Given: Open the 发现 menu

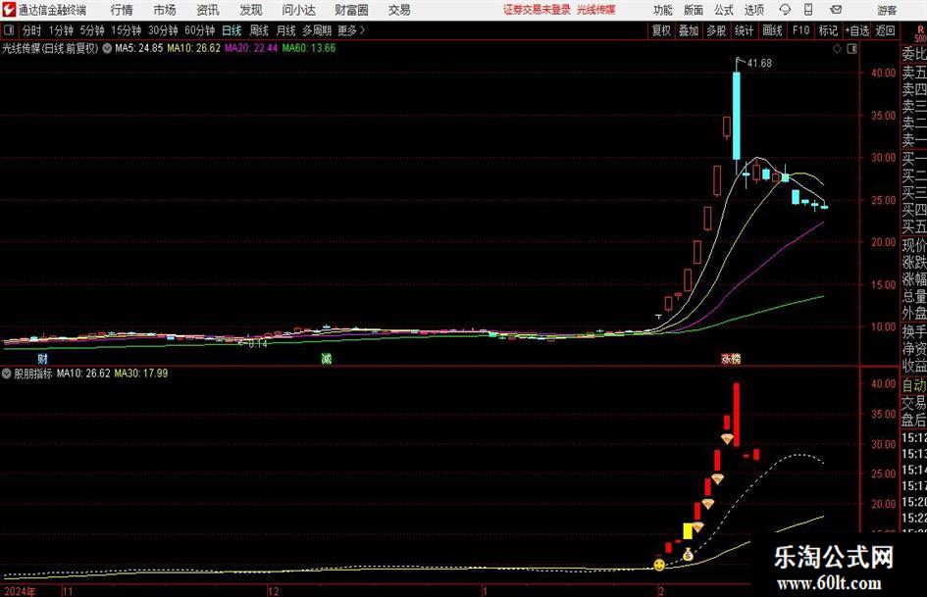Looking at the screenshot, I should [251, 10].
